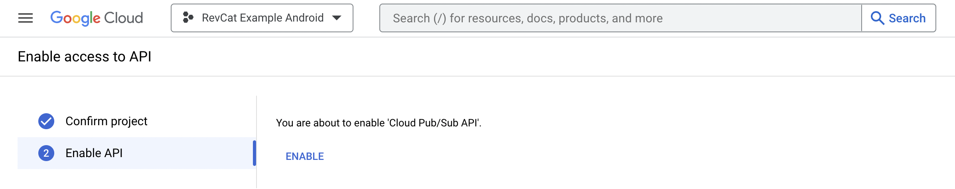The width and height of the screenshot is (955, 189).
Task: Click the number 2 step badge
Action: [x=46, y=153]
